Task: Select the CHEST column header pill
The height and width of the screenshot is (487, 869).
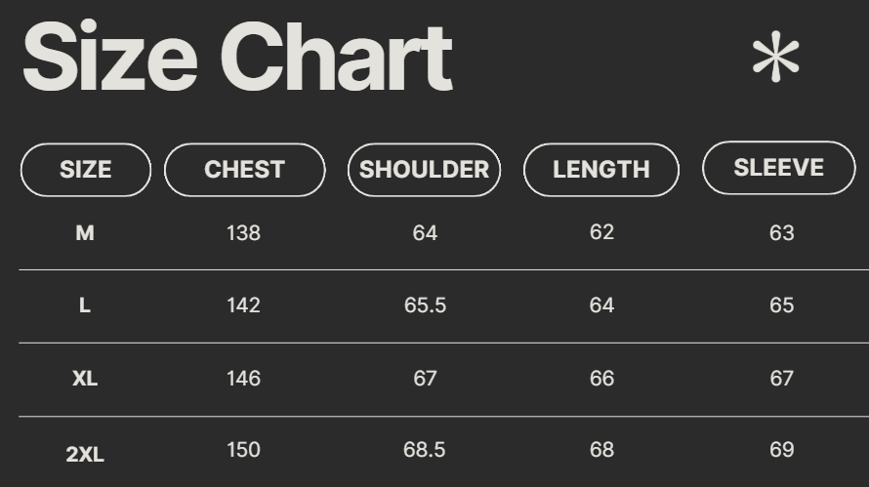Action: click(x=244, y=170)
